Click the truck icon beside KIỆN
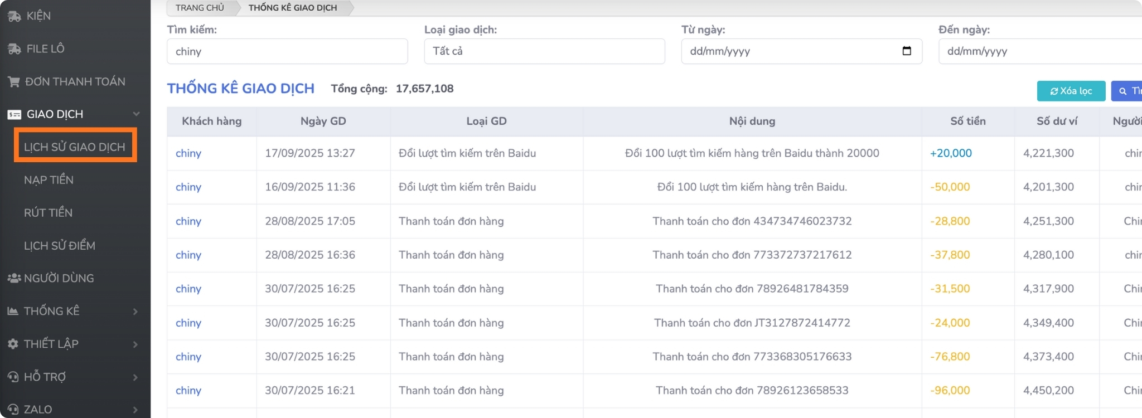The image size is (1142, 418). click(14, 16)
